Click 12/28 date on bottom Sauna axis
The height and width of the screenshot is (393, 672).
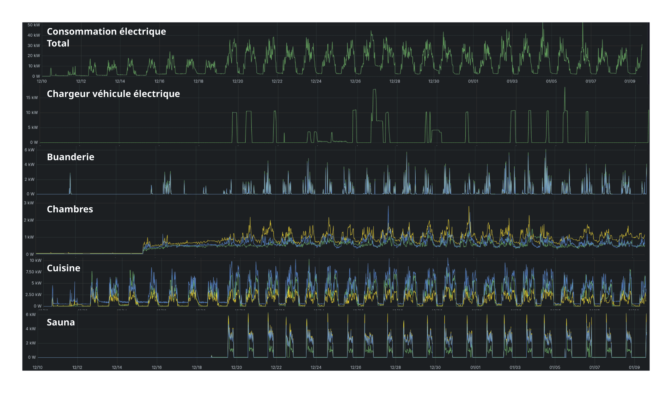coord(395,367)
